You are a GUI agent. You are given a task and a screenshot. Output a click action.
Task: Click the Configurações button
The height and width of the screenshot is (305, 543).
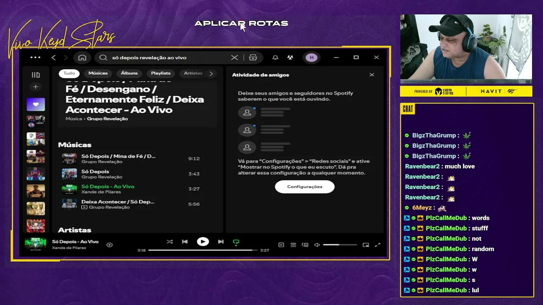(x=305, y=187)
